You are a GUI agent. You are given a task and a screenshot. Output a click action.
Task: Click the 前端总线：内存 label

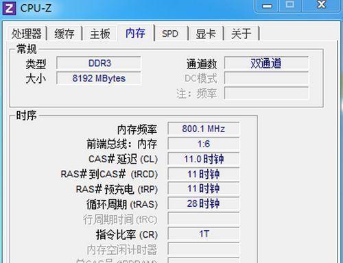click(122, 145)
